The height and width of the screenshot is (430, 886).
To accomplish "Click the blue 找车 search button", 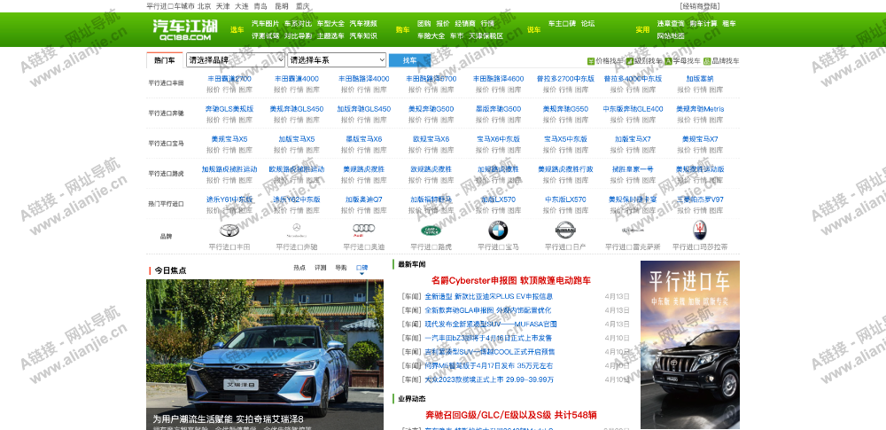I will coord(409,60).
